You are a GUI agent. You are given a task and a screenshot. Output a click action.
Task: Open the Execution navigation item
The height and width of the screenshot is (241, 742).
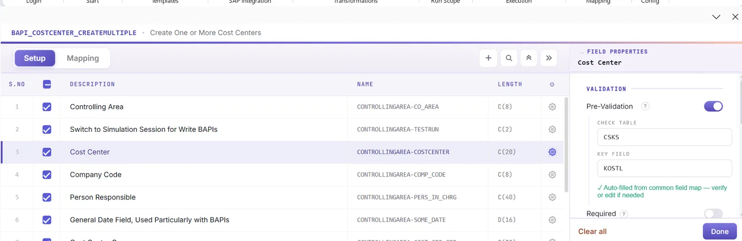518,2
